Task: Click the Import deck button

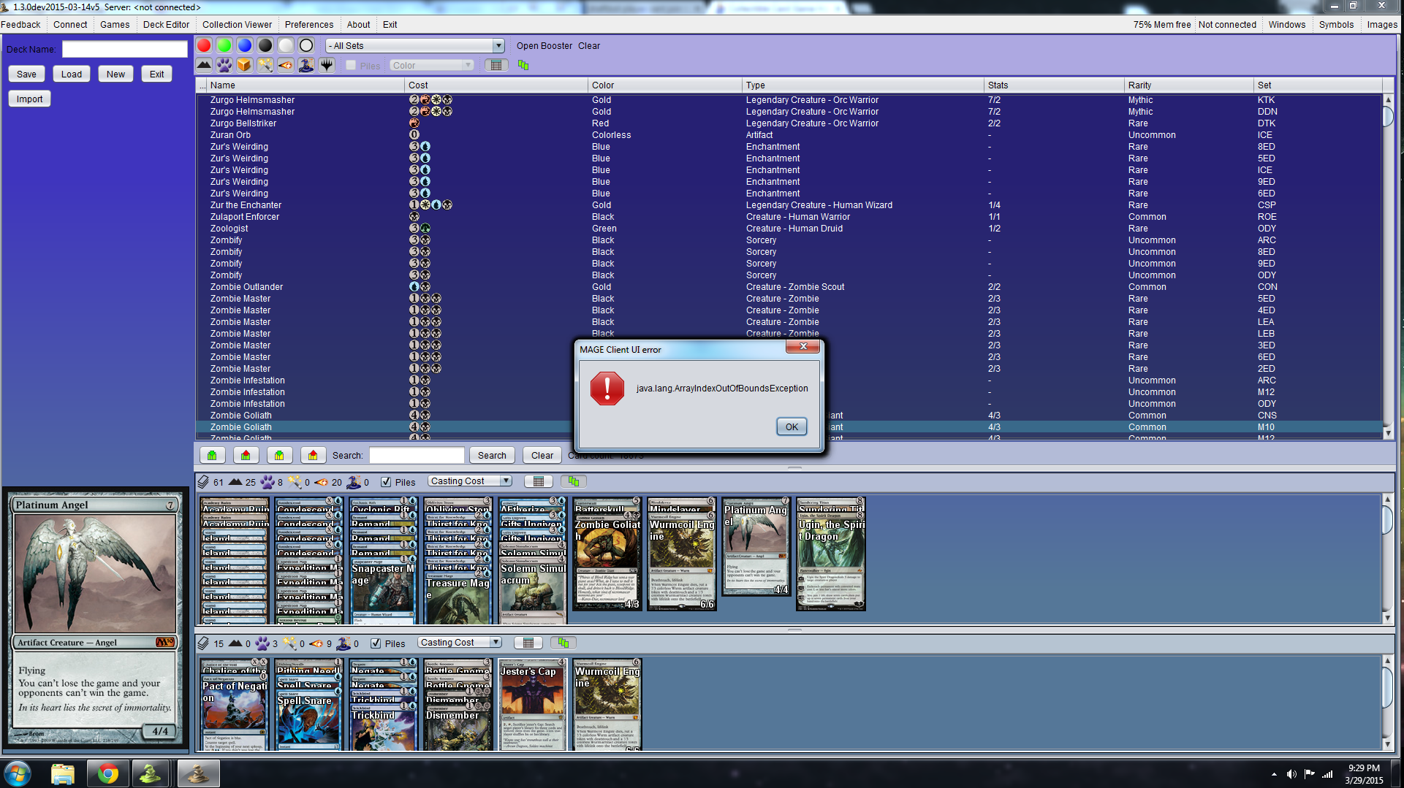Action: [x=29, y=99]
